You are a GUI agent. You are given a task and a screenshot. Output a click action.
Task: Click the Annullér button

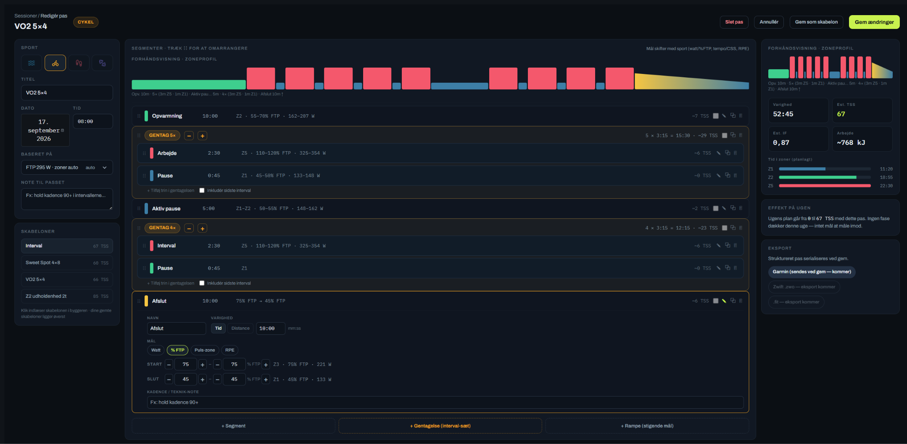coord(769,22)
